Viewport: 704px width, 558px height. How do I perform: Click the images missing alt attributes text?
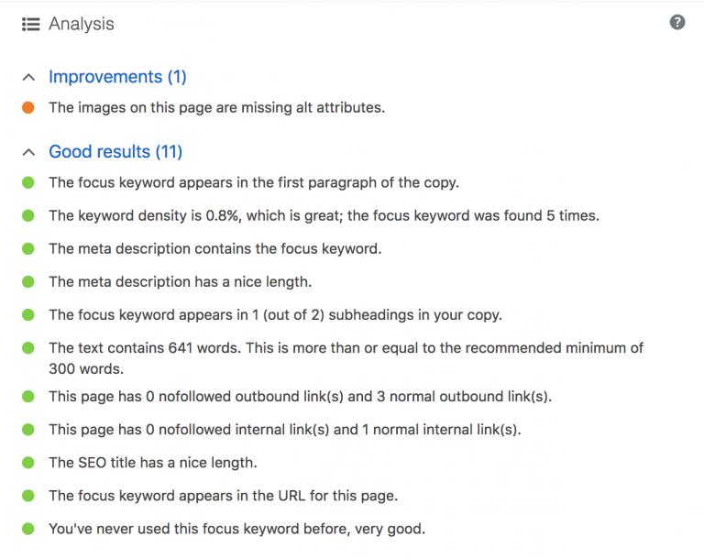pyautogui.click(x=216, y=108)
